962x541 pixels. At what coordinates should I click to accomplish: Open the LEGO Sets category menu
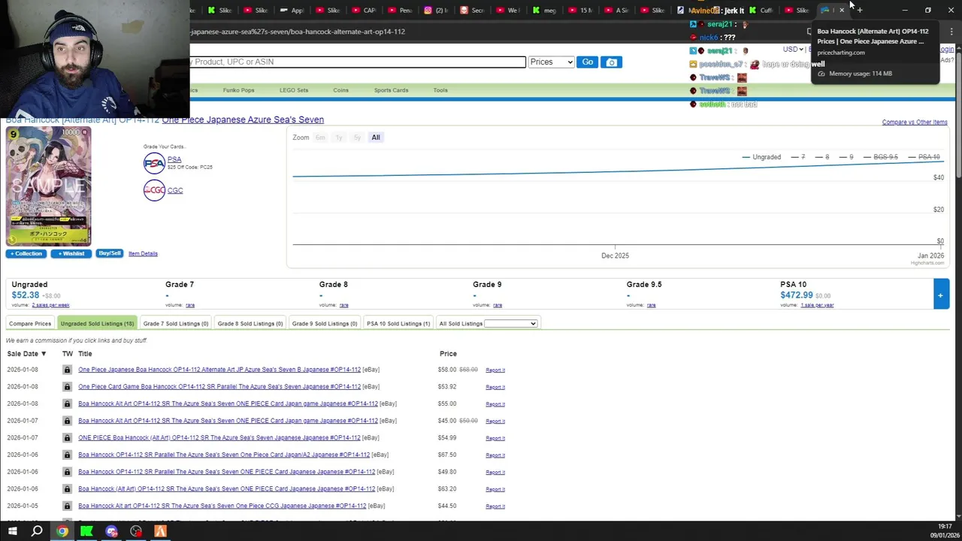[x=294, y=90]
